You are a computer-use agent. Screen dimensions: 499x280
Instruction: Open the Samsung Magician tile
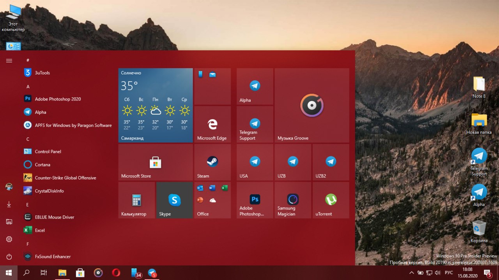point(293,200)
